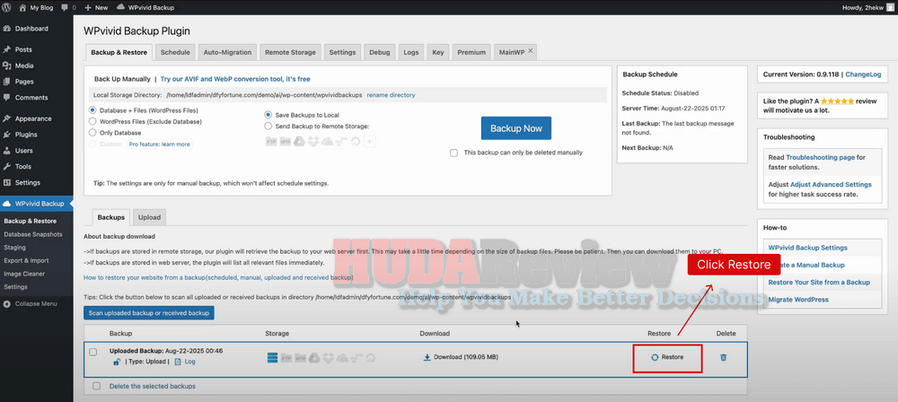
Task: Click the Restore button for the uploaded backup
Action: (667, 357)
